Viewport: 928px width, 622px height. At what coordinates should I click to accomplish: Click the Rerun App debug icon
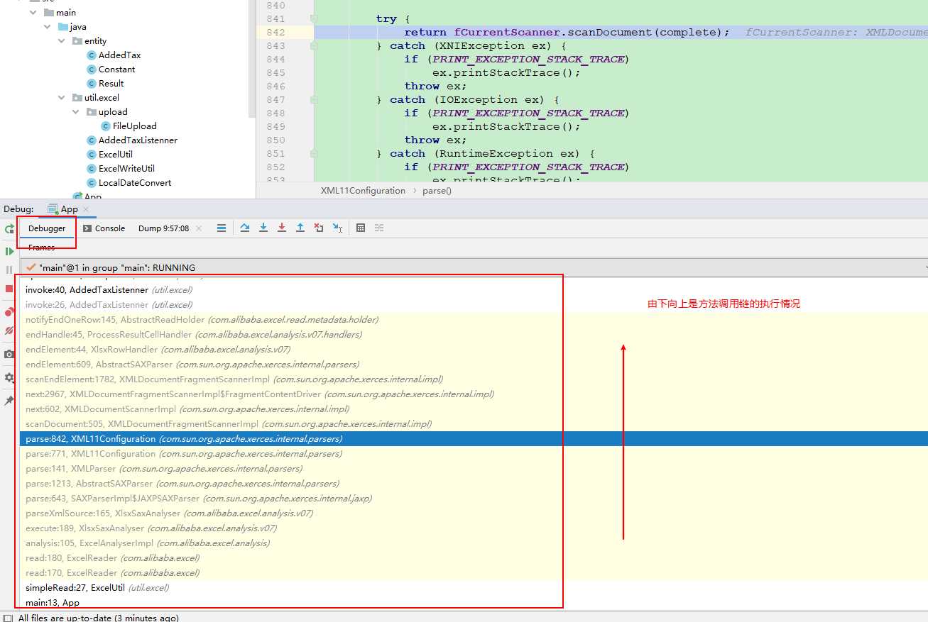(9, 229)
